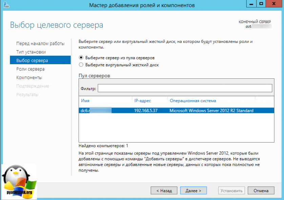Click the 'Далее >' button

pyautogui.click(x=193, y=191)
